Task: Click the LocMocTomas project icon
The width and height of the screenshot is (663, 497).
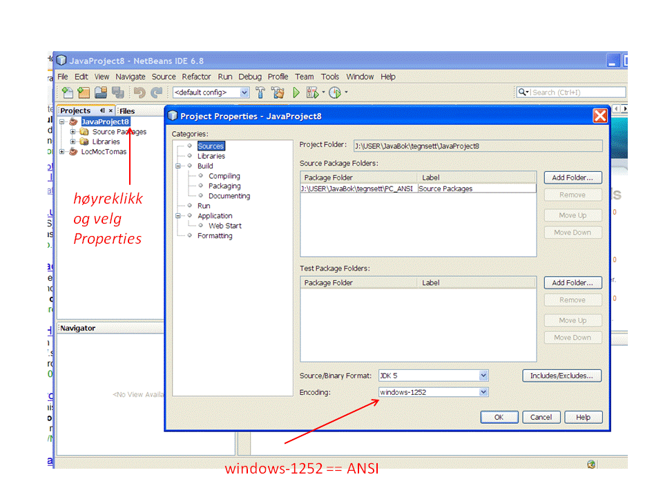Action: (73, 151)
